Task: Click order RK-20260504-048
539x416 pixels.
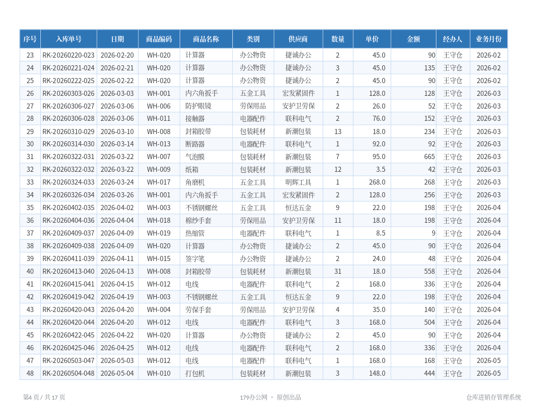Action: [x=68, y=374]
